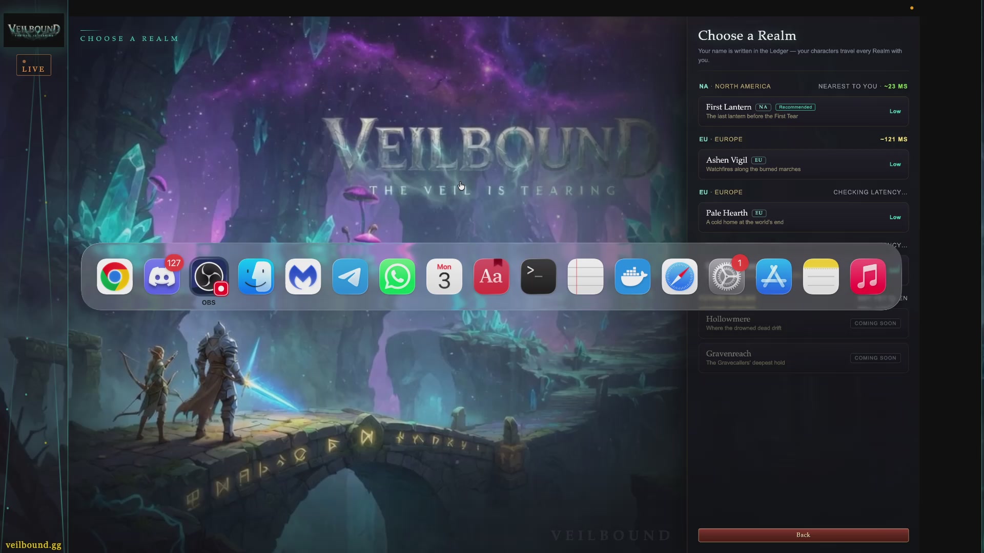Switch to Google Chrome in the app switcher

point(115,276)
